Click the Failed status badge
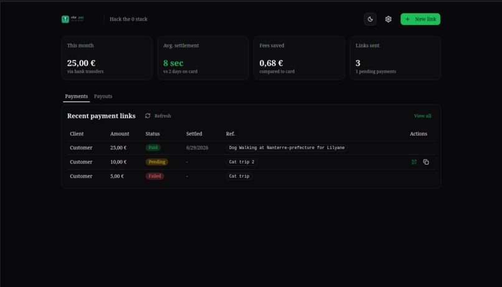Screen dimensions: 502x287 click(x=154, y=176)
